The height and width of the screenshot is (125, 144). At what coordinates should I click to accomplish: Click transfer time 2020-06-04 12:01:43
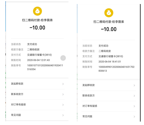[38, 60]
